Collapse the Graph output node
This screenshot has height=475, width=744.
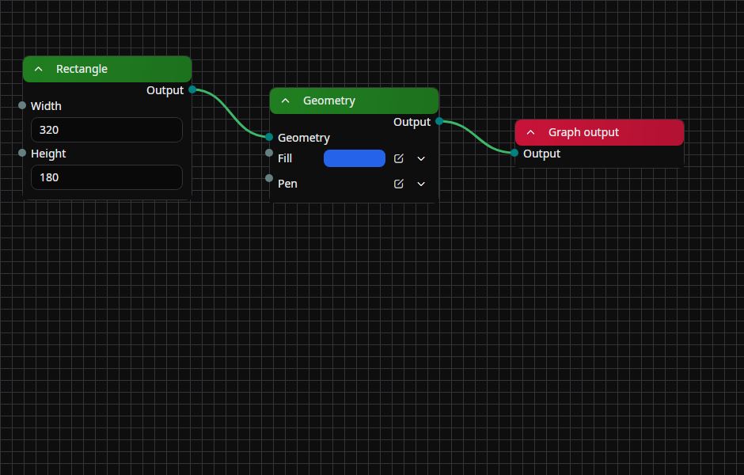[x=531, y=132]
